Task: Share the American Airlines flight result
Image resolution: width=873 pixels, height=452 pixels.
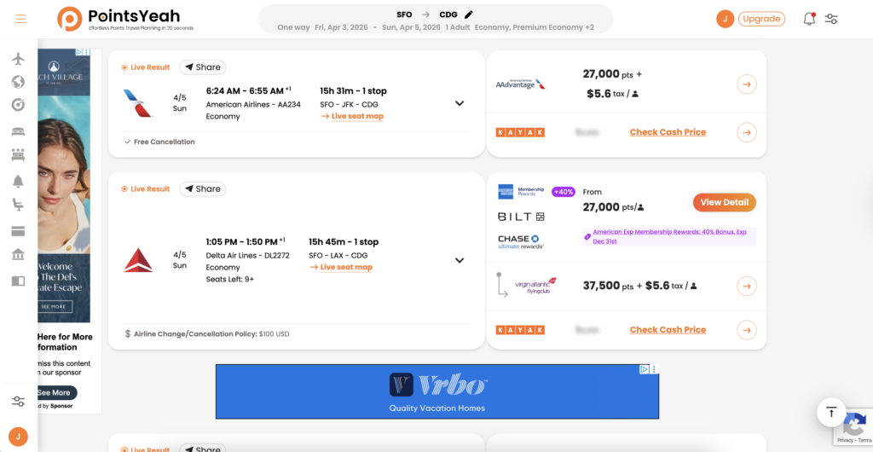Action: [x=203, y=67]
